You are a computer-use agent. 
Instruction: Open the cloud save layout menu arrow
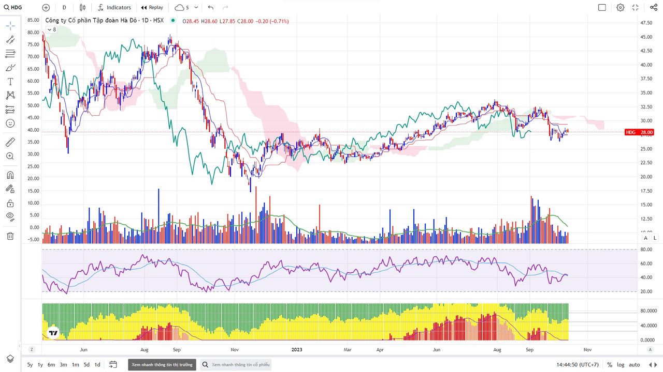pos(196,8)
